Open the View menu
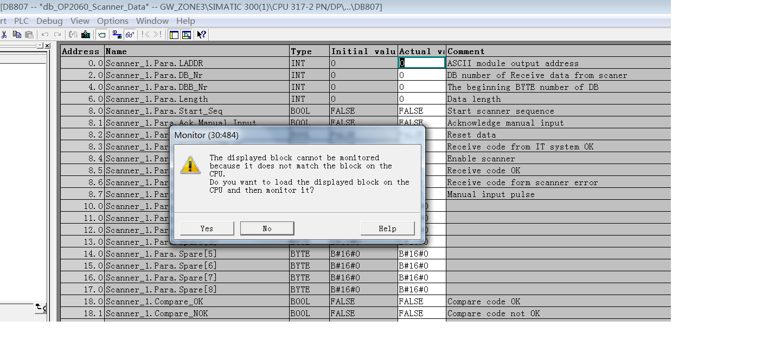This screenshot has height=353, width=781. 80,21
